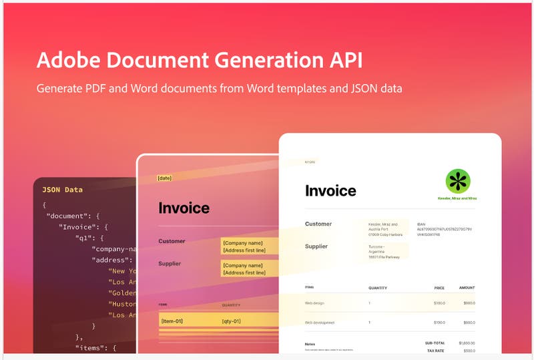534x360 pixels.
Task: Select the "q1": { JSON line
Action: click(89, 238)
